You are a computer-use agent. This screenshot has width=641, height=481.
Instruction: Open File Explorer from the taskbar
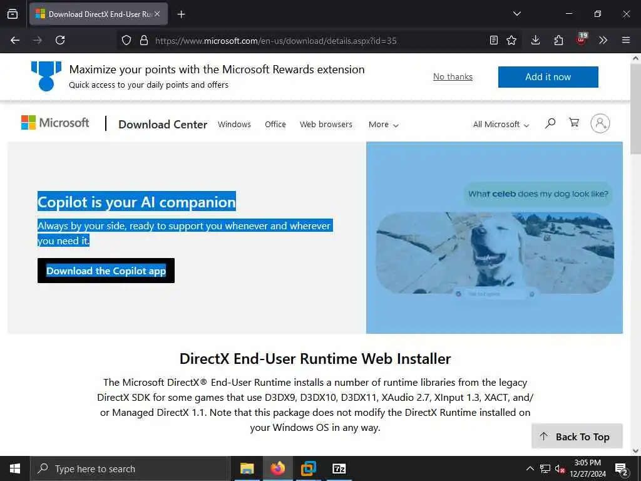point(247,468)
